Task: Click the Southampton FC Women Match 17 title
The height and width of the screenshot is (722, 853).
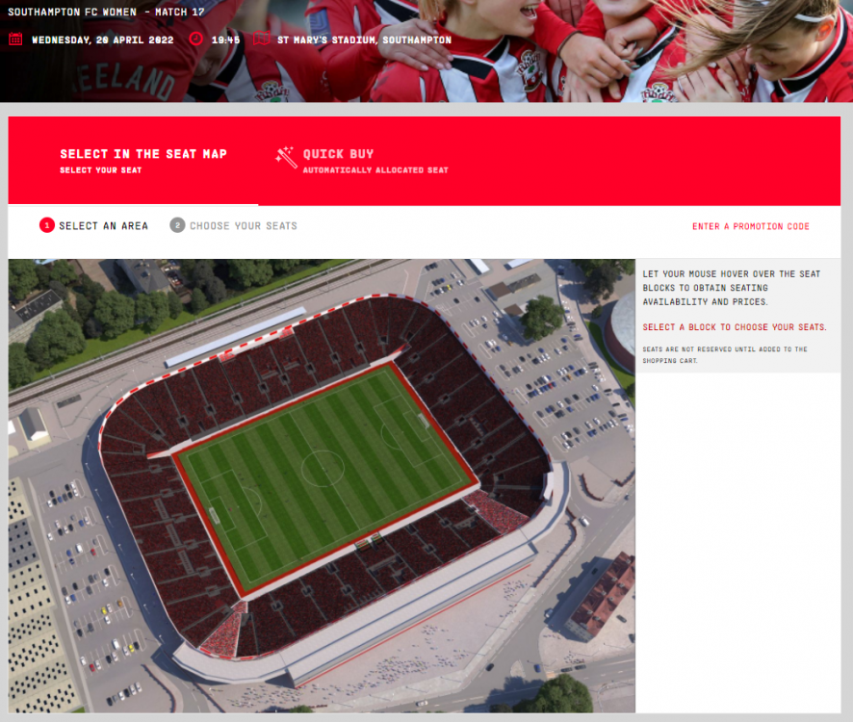Action: coord(106,12)
